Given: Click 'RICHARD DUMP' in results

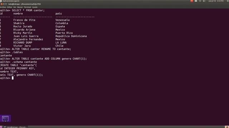Looking at the screenshot, I should (x=23, y=43).
